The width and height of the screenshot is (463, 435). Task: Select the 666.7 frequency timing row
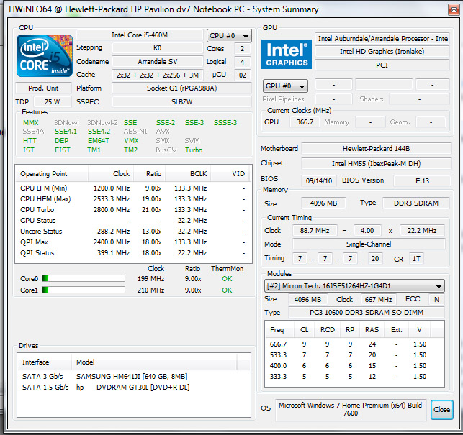(x=354, y=344)
